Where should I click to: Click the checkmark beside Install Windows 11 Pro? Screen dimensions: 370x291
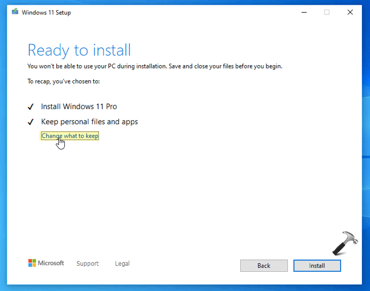click(x=31, y=107)
